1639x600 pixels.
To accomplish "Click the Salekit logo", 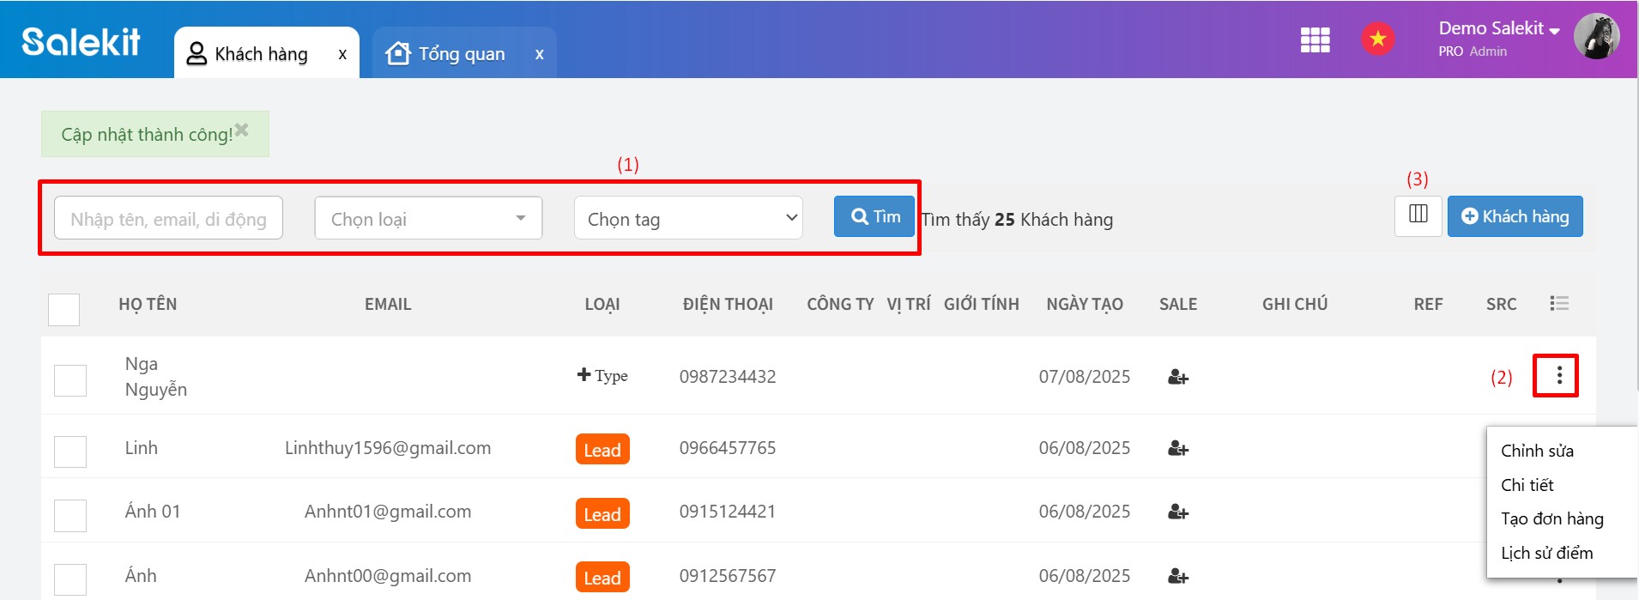I will pyautogui.click(x=81, y=41).
